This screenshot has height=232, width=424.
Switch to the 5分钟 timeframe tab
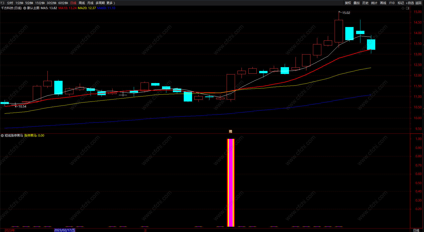click(x=29, y=3)
